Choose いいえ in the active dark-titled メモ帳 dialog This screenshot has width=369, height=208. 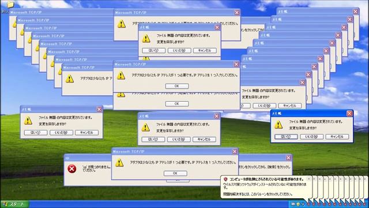tap(311, 136)
